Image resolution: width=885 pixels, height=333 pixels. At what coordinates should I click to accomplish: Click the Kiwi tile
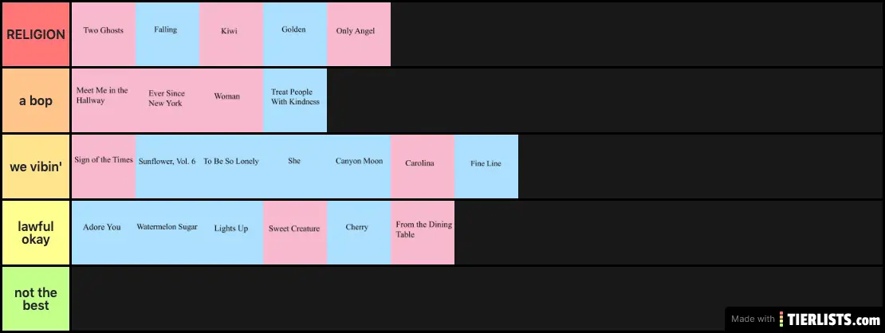click(231, 34)
